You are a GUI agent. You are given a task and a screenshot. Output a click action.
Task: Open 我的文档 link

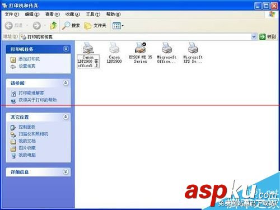[x=27, y=141]
